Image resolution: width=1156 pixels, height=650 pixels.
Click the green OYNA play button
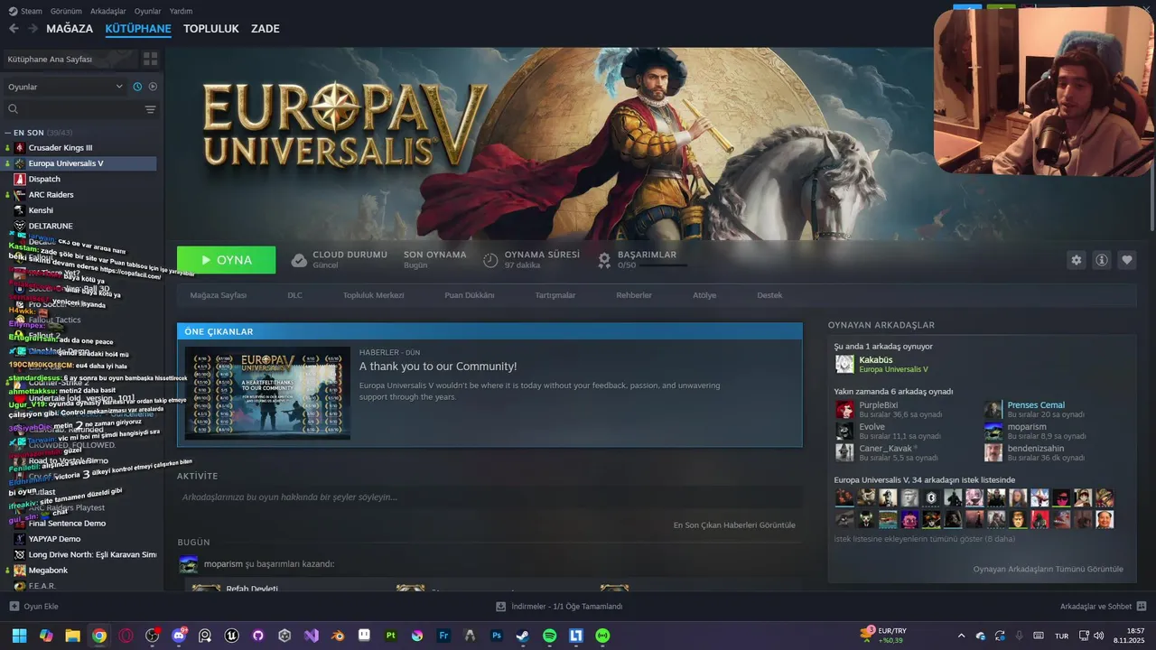click(x=227, y=260)
